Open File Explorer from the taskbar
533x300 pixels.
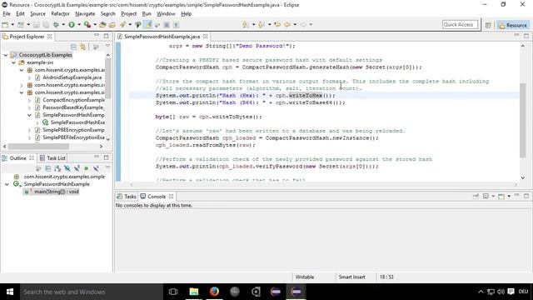click(x=194, y=292)
